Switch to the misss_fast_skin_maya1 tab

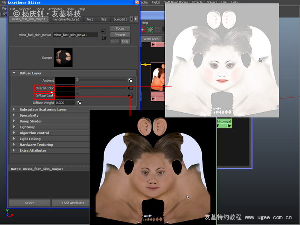click(x=29, y=19)
